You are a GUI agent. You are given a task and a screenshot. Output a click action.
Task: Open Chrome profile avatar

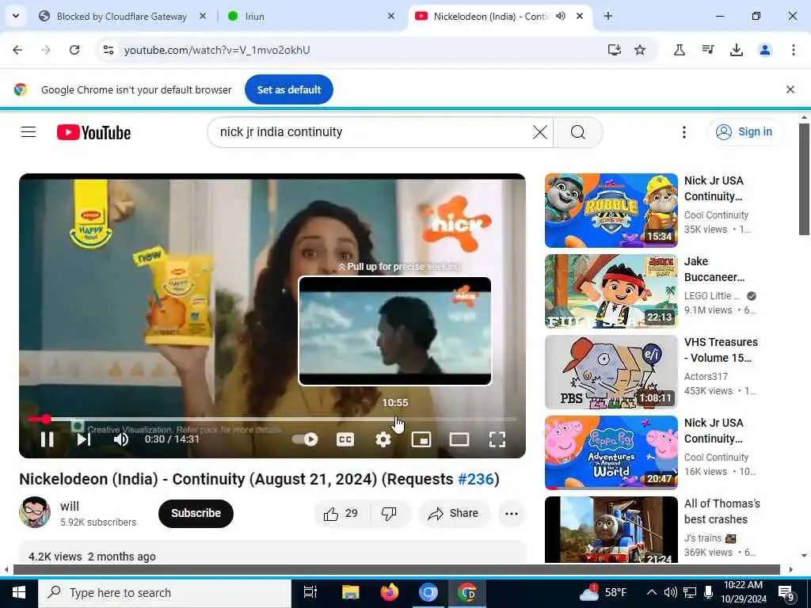[765, 50]
